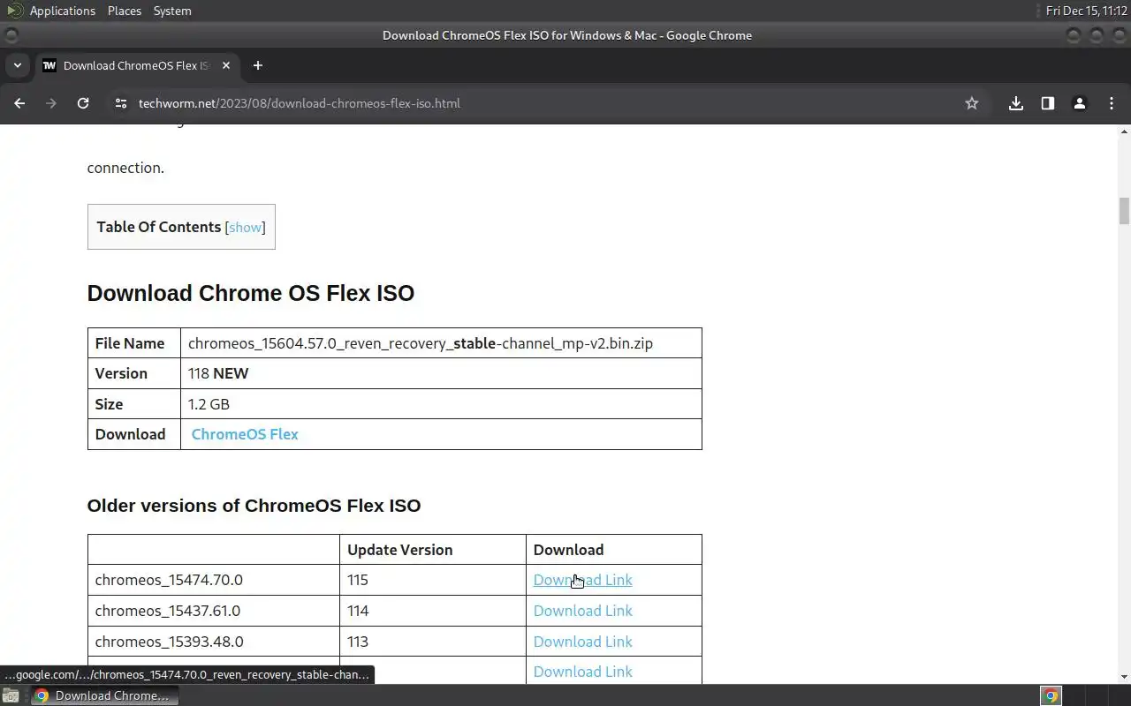This screenshot has width=1131, height=706.
Task: Select the Download Chrome taskbar window button
Action: click(104, 695)
